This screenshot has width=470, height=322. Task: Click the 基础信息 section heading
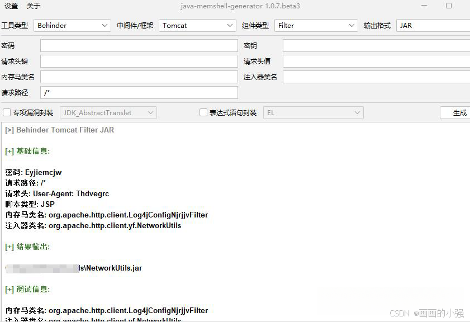[x=27, y=151]
